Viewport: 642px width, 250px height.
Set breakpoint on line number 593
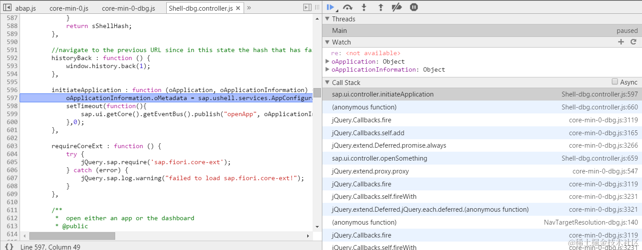(12, 66)
